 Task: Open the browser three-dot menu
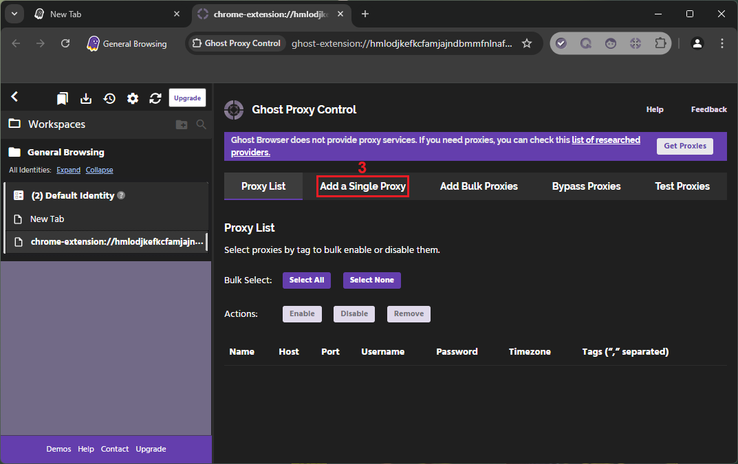(x=722, y=43)
